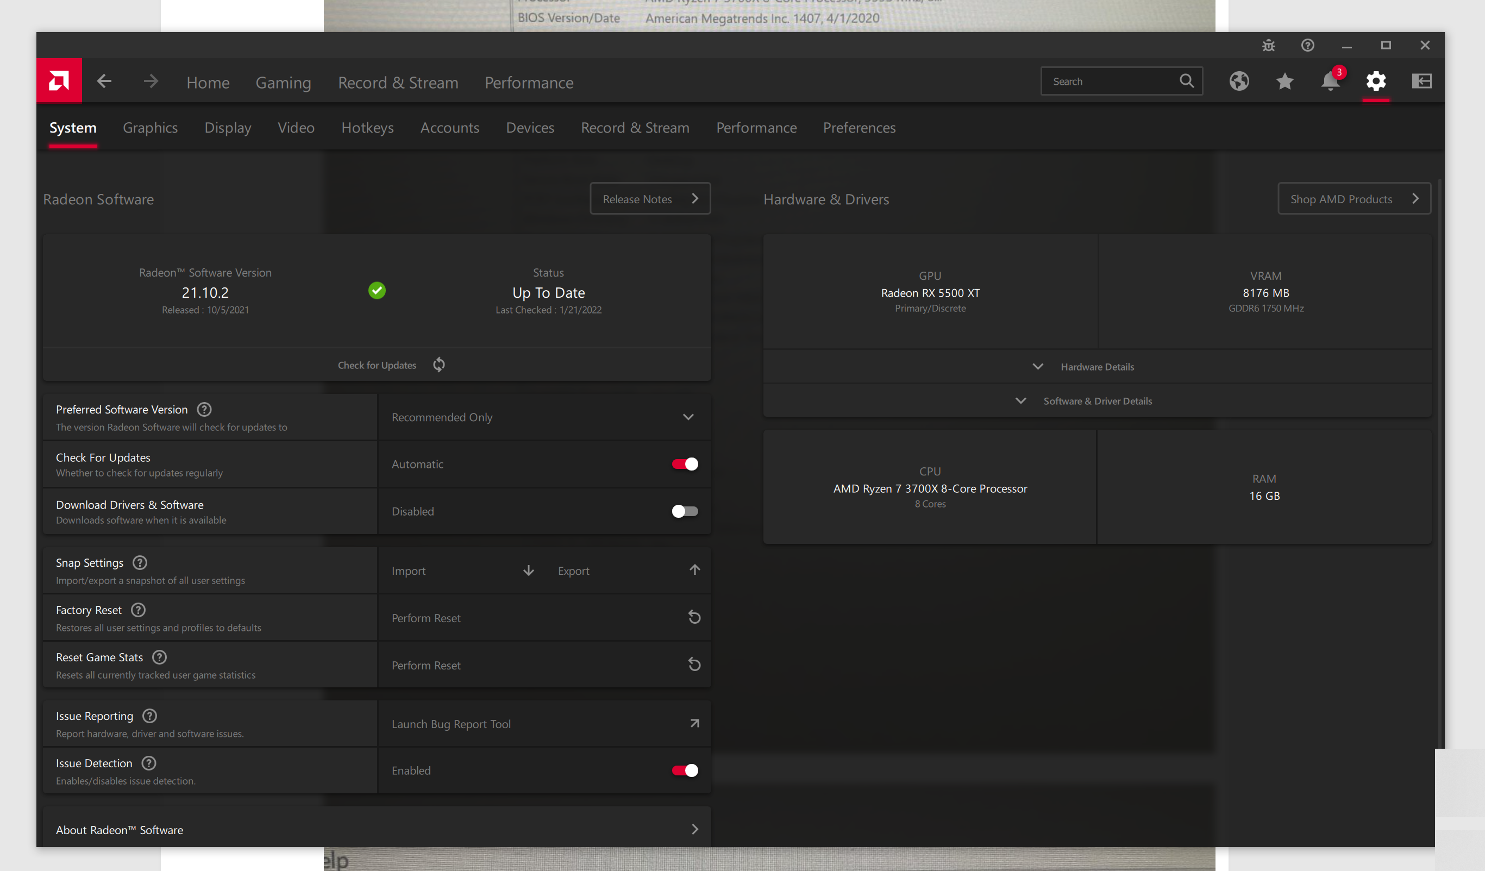Click the Shop AMD Products button

coord(1354,199)
